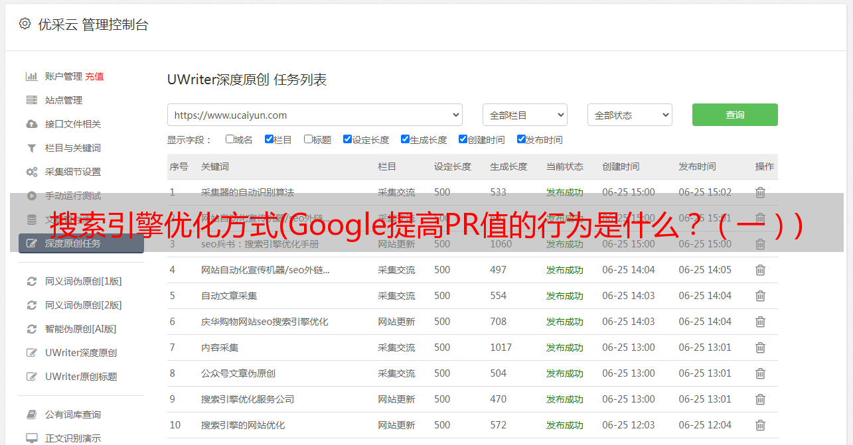Delete task 9 搜索引擎优化服务公司 with trash icon
Viewport: 853px width, 445px height.
click(x=761, y=399)
